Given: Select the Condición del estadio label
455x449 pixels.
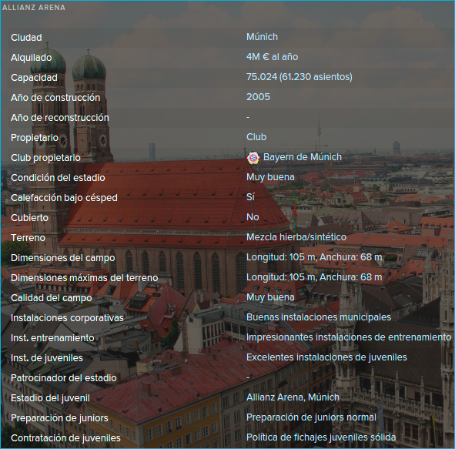Looking at the screenshot, I should pyautogui.click(x=58, y=178).
